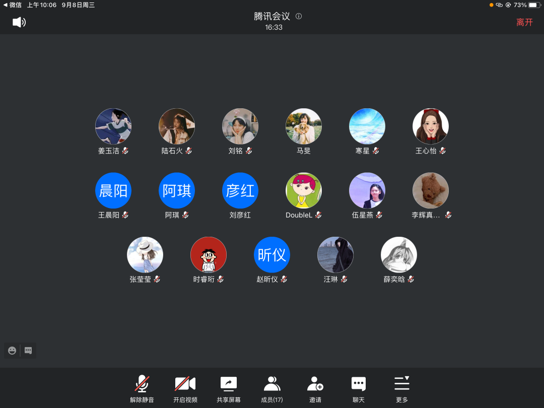Select 时睿珩's red cartoon avatar

coord(209,255)
